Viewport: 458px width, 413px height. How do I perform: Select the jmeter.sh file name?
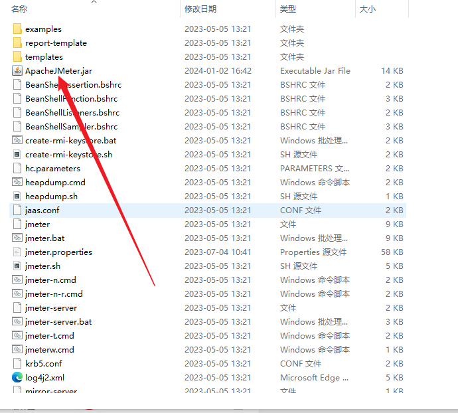pyautogui.click(x=42, y=266)
